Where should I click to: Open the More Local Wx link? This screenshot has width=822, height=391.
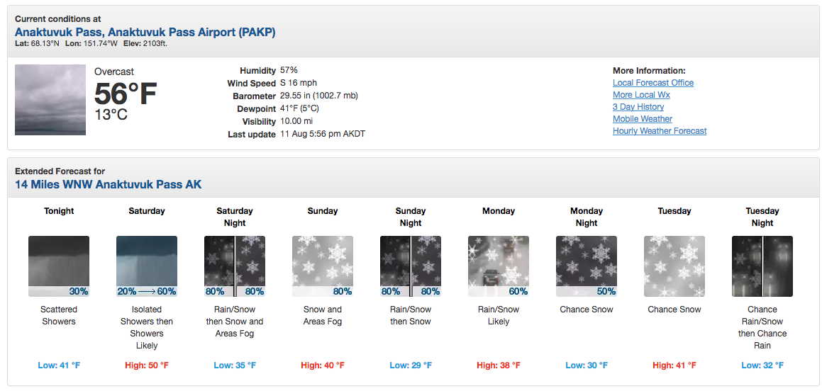click(641, 95)
